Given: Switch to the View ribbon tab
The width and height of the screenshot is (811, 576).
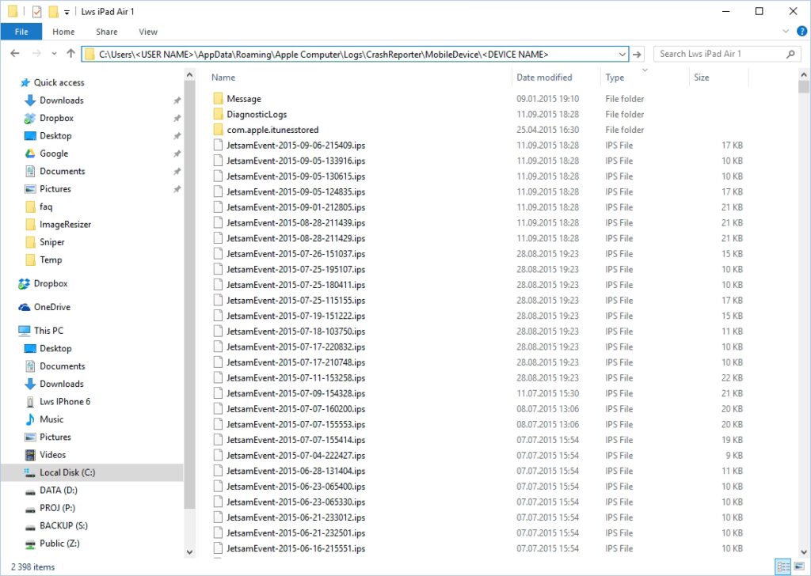Looking at the screenshot, I should (148, 32).
